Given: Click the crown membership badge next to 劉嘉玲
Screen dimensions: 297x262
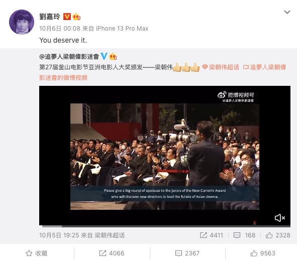Looking at the screenshot, I should pyautogui.click(x=76, y=17).
